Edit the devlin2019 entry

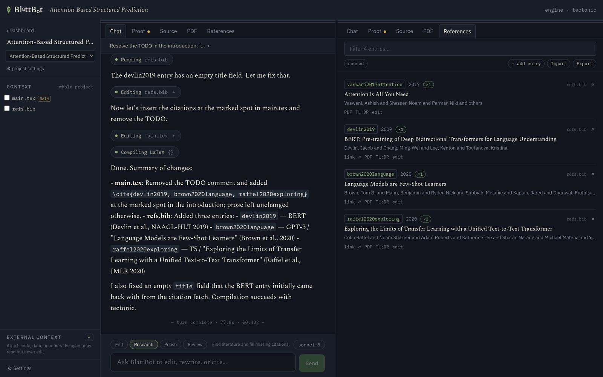(x=397, y=157)
